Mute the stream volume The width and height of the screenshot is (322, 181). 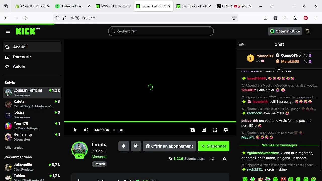pyautogui.click(x=86, y=130)
